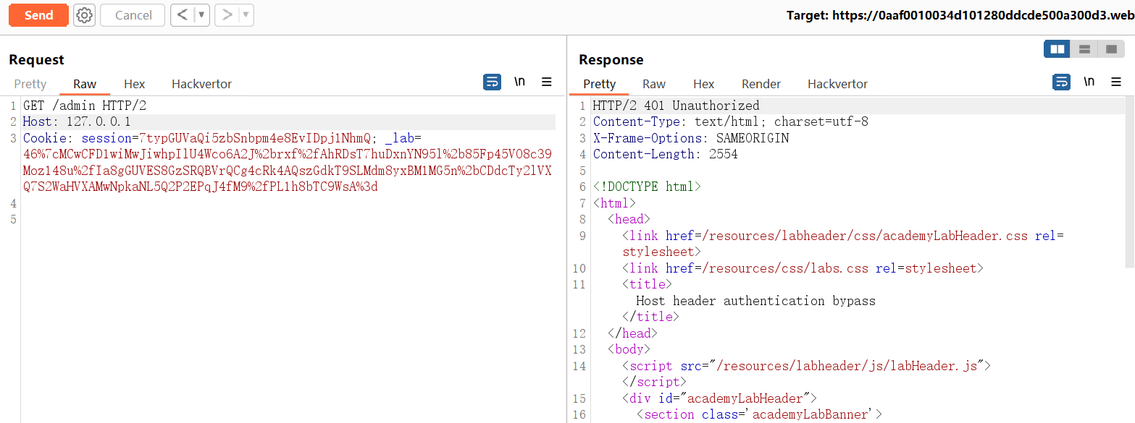Show non-printable characters in Response panel
1135x423 pixels.
click(1089, 82)
